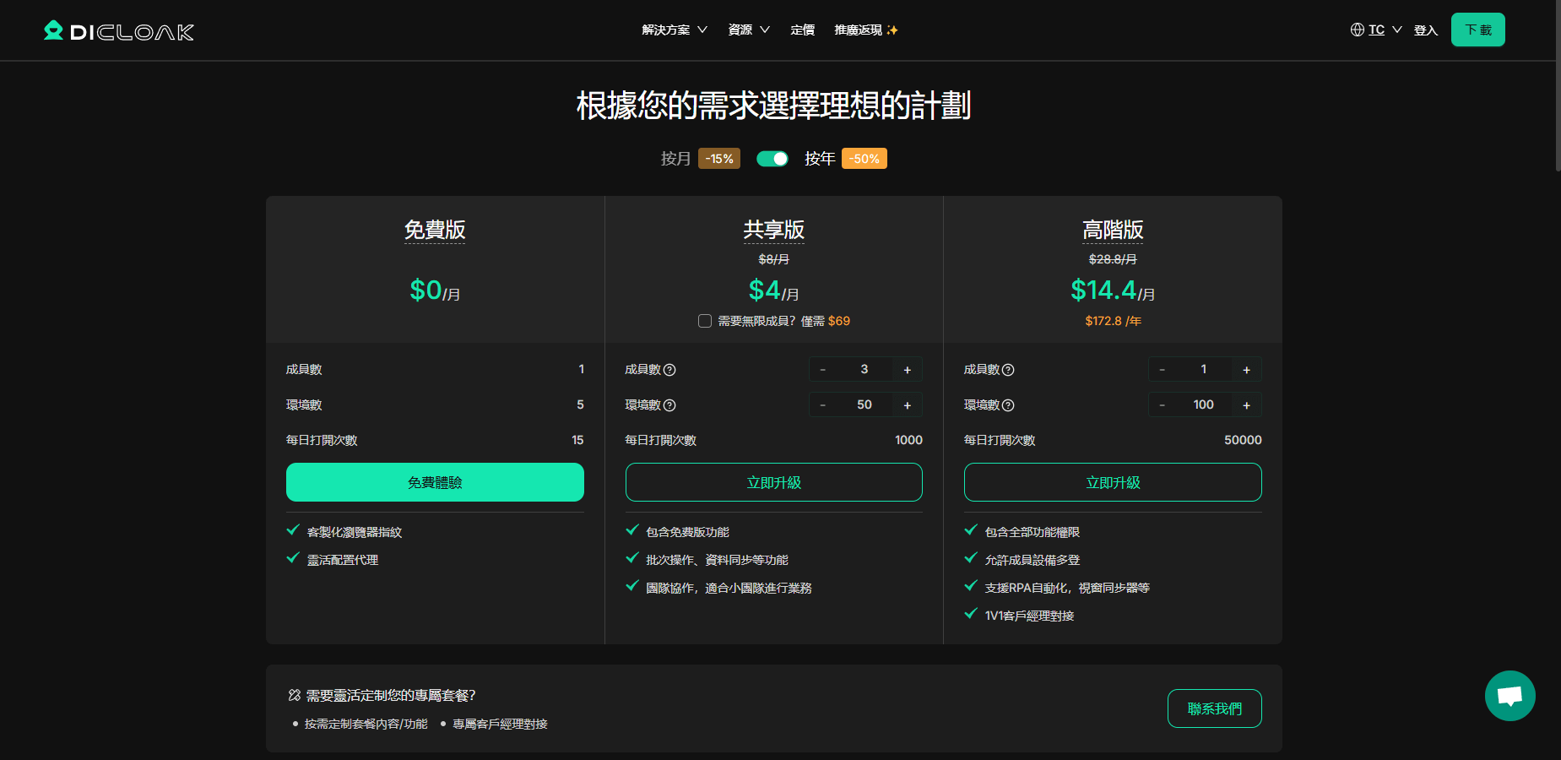This screenshot has height=760, width=1561.
Task: Expand the 解決方案 dropdown menu
Action: (674, 30)
